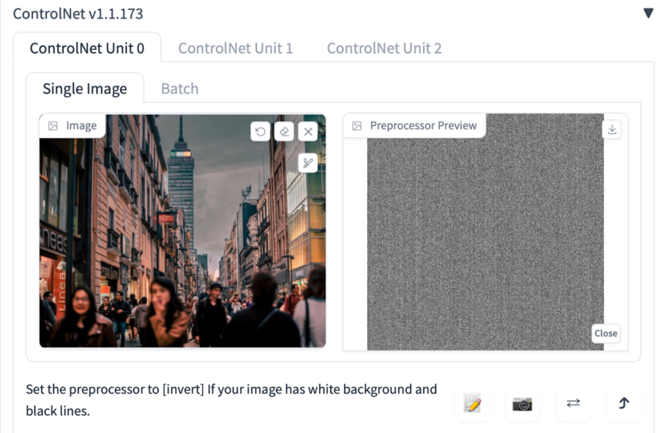The height and width of the screenshot is (433, 664).
Task: Switch to the Batch tab
Action: tap(179, 89)
